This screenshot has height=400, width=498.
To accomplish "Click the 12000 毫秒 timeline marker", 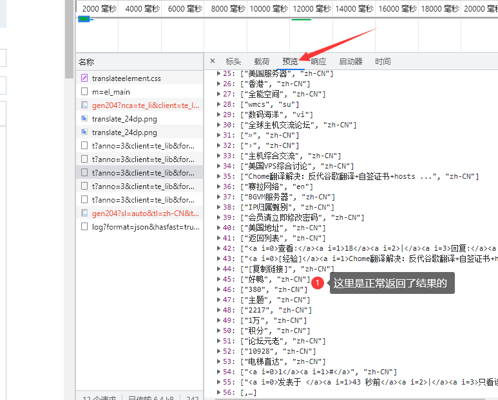I will (312, 8).
